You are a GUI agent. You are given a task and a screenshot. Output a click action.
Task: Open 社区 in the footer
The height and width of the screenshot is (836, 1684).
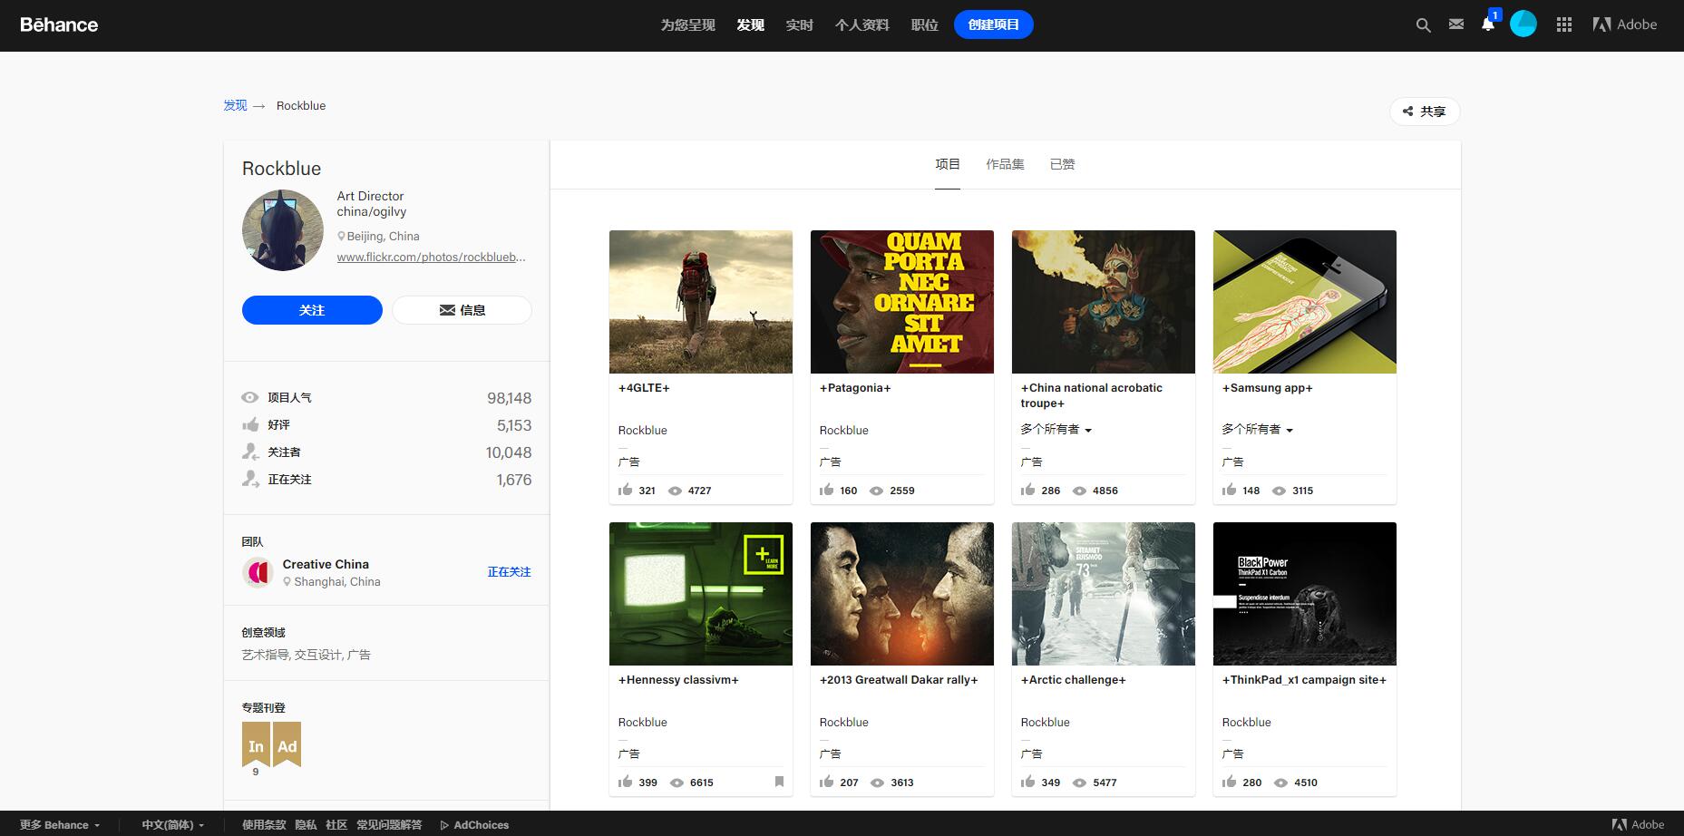coord(336,825)
